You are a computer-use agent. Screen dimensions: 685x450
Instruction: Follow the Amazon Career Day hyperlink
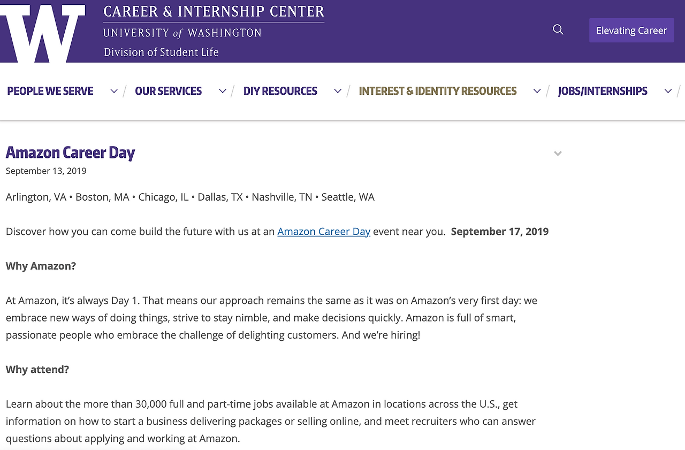click(324, 232)
